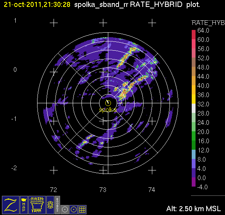Image resolution: width=225 pixels, height=215 pixels.
Task: Click the 16.0 green color scale swatch
Action: pyautogui.click(x=194, y=145)
